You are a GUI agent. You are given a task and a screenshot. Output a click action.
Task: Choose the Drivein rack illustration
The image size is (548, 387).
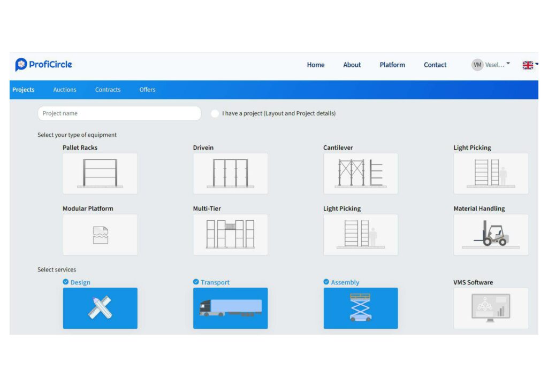230,173
